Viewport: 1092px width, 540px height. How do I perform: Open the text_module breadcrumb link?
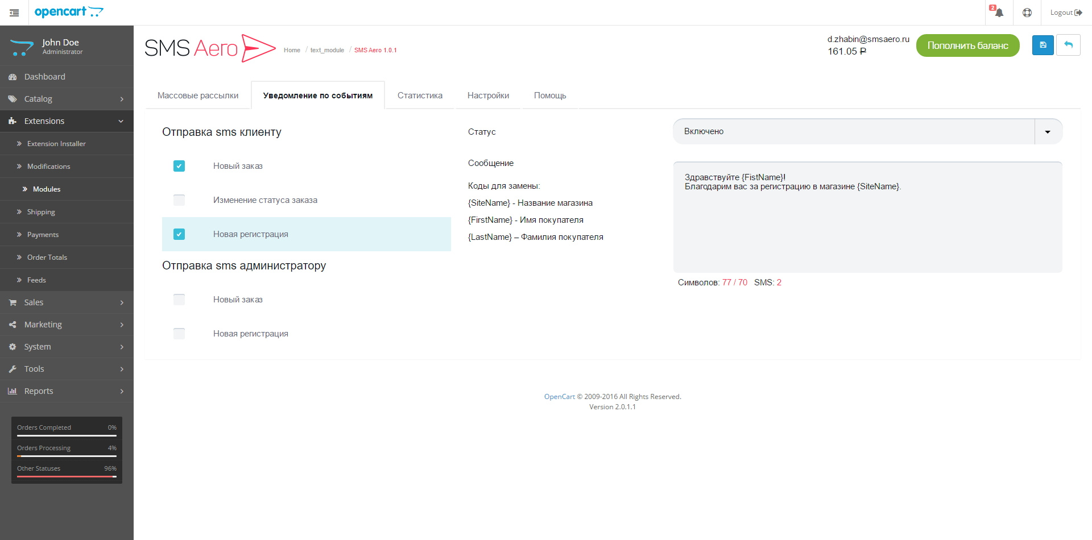(x=327, y=50)
